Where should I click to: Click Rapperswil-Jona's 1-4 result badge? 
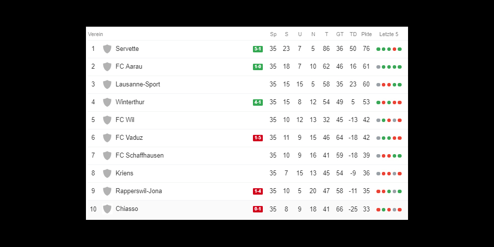pyautogui.click(x=258, y=191)
